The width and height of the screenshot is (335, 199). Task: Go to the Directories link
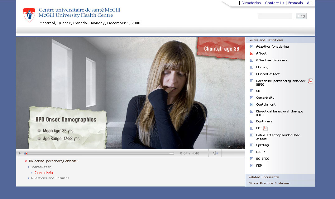pyautogui.click(x=251, y=3)
